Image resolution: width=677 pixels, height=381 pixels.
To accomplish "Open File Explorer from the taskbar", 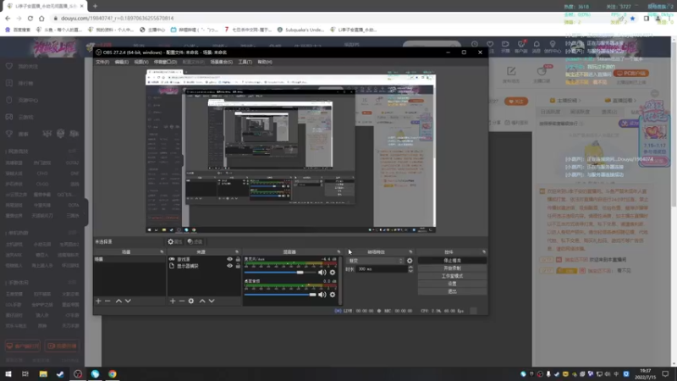I will (43, 373).
